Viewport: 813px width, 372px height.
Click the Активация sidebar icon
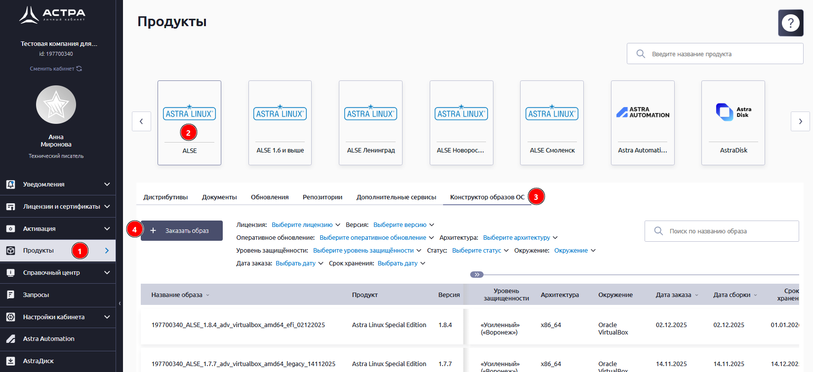[x=10, y=229]
